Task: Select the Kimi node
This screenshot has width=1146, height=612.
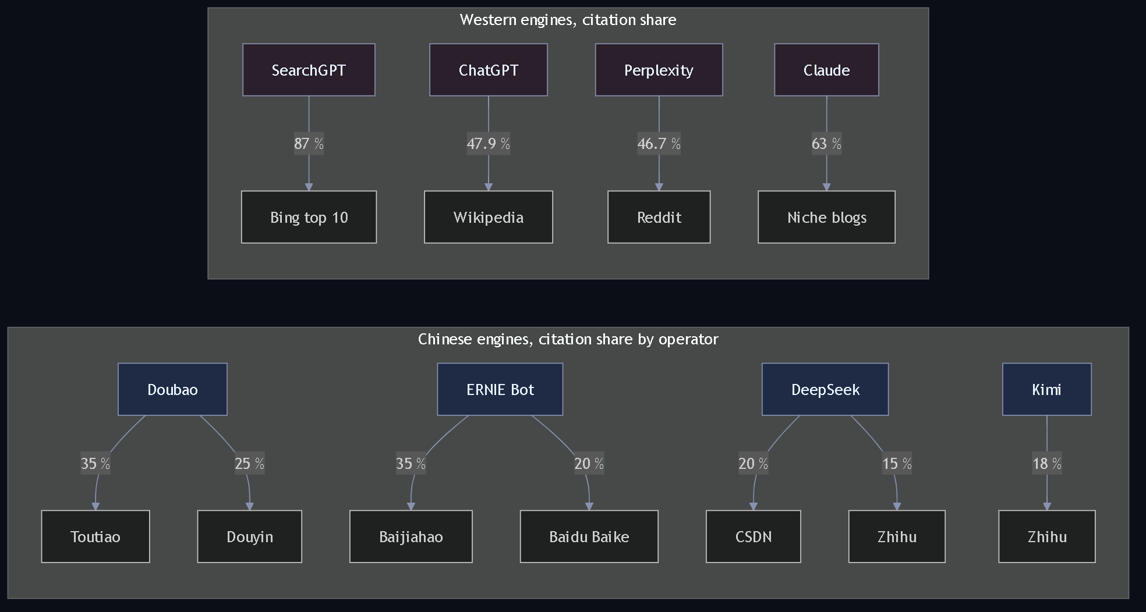Action: click(x=1047, y=389)
